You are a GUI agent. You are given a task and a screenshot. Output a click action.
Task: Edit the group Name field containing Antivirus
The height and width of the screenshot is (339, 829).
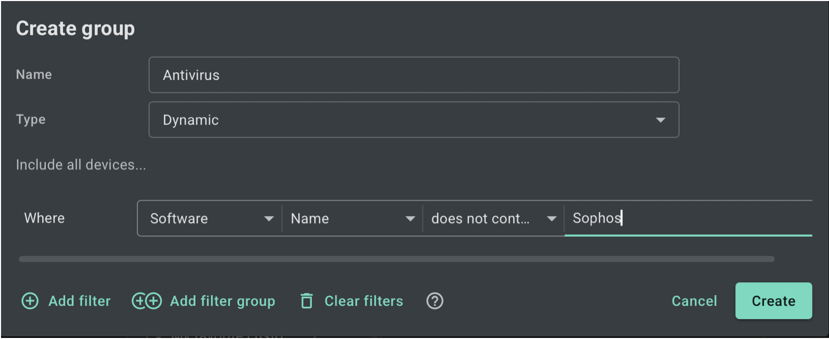click(414, 75)
